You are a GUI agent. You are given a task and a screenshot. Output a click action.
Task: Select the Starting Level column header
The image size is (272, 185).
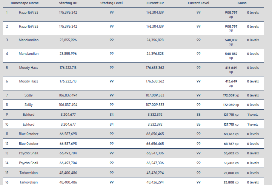111,3
